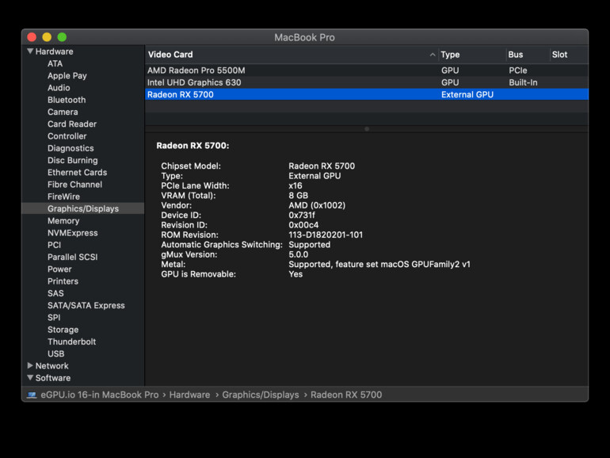Open the Power category

pos(59,269)
